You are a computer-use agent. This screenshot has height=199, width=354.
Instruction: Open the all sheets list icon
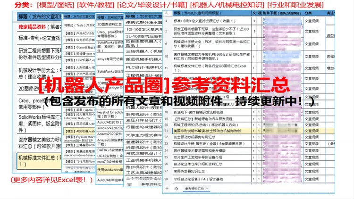176,189
